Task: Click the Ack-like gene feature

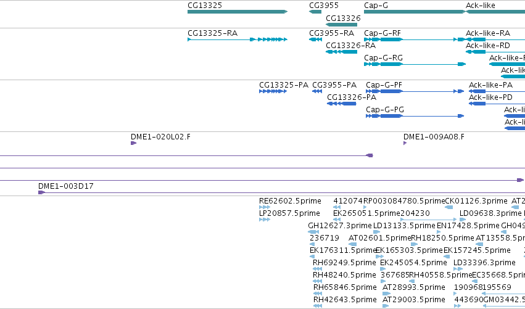Action: [495, 12]
